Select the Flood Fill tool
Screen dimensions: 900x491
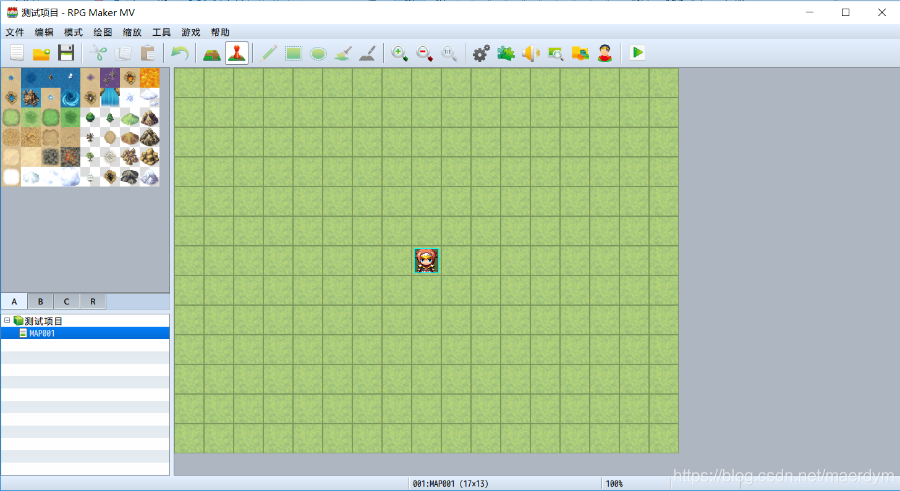coord(342,53)
